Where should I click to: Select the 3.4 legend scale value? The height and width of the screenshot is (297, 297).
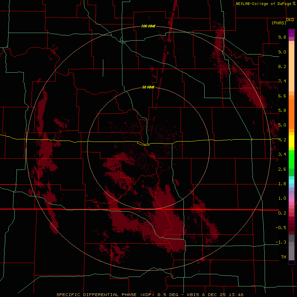pyautogui.click(x=282, y=154)
